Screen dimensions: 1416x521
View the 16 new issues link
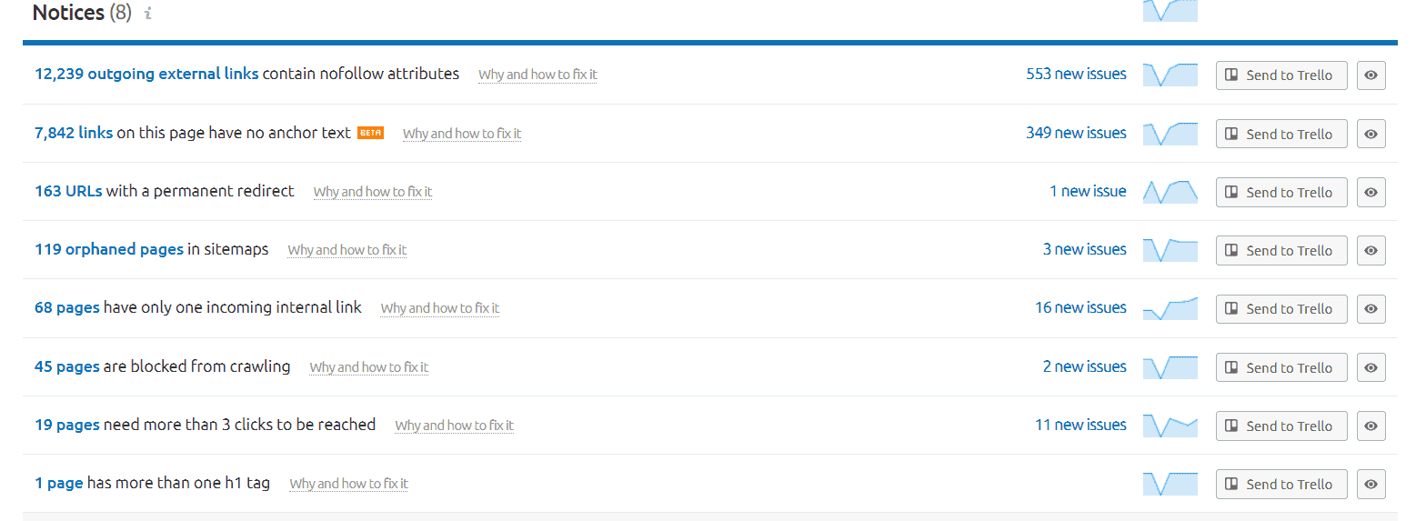point(1080,307)
